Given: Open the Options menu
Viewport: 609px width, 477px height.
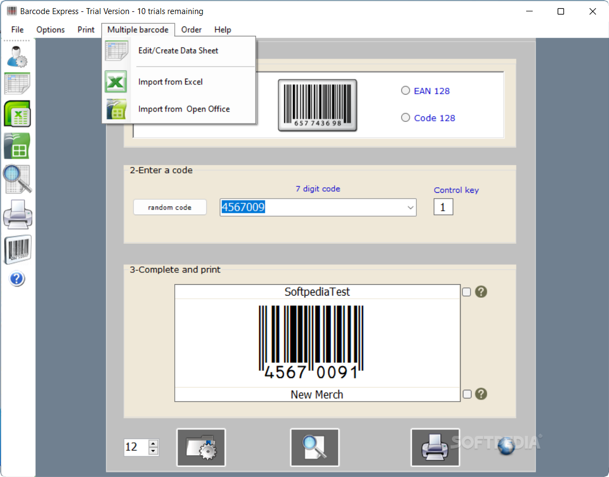Looking at the screenshot, I should (x=50, y=30).
